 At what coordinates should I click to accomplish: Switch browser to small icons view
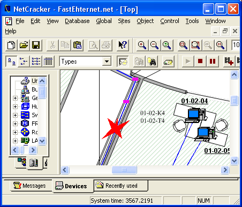24,62
